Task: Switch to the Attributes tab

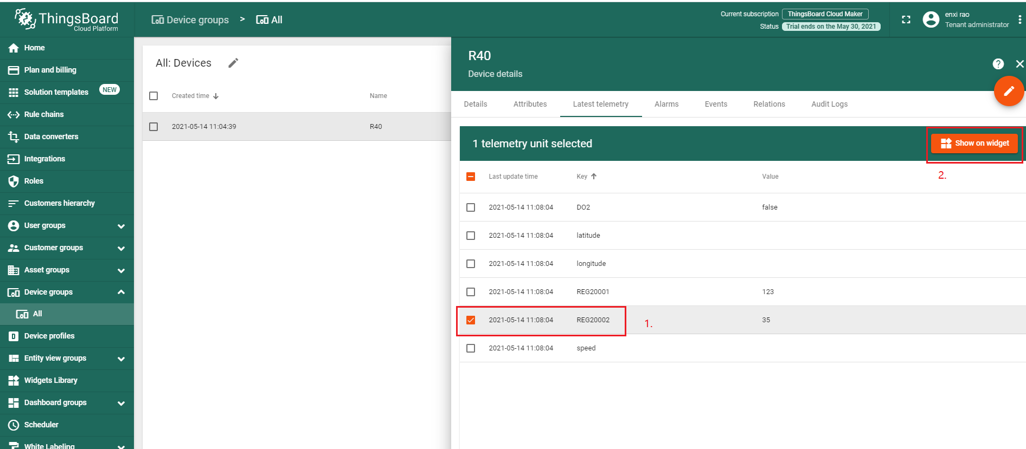Action: (x=530, y=104)
